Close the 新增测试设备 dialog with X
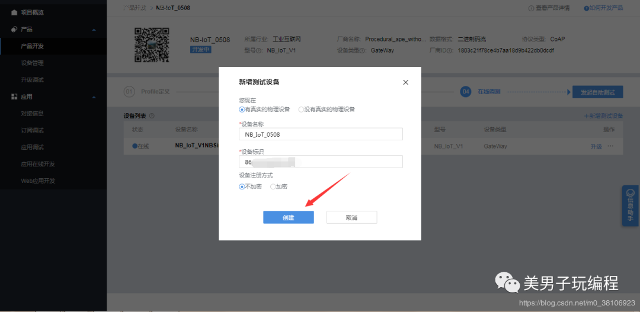Viewport: 640px width, 312px height. (405, 82)
